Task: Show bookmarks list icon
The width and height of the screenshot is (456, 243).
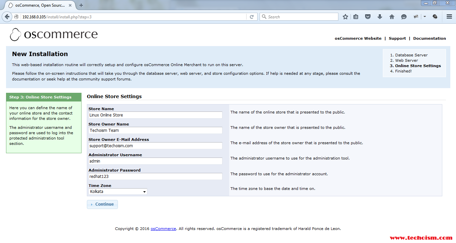Action: [356, 17]
